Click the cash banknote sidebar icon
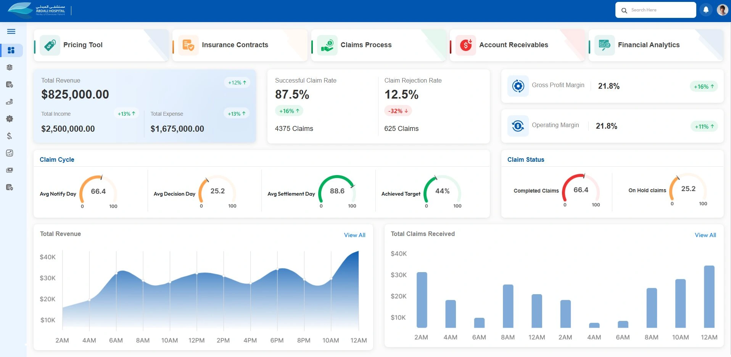731x357 pixels. coord(10,170)
